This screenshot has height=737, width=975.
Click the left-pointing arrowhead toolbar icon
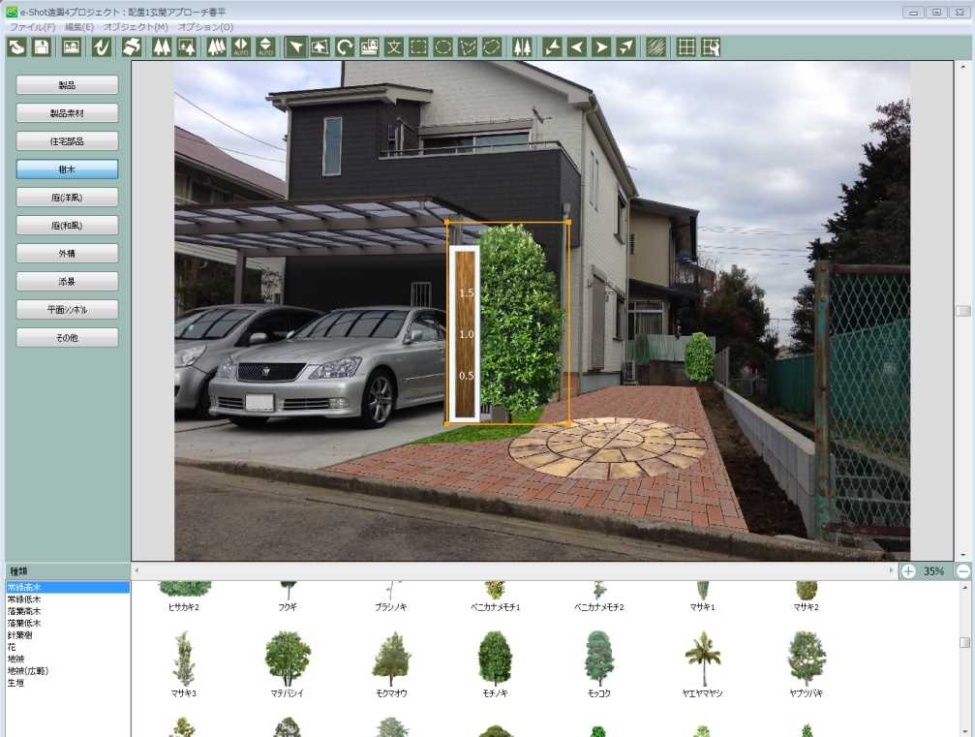(577, 47)
